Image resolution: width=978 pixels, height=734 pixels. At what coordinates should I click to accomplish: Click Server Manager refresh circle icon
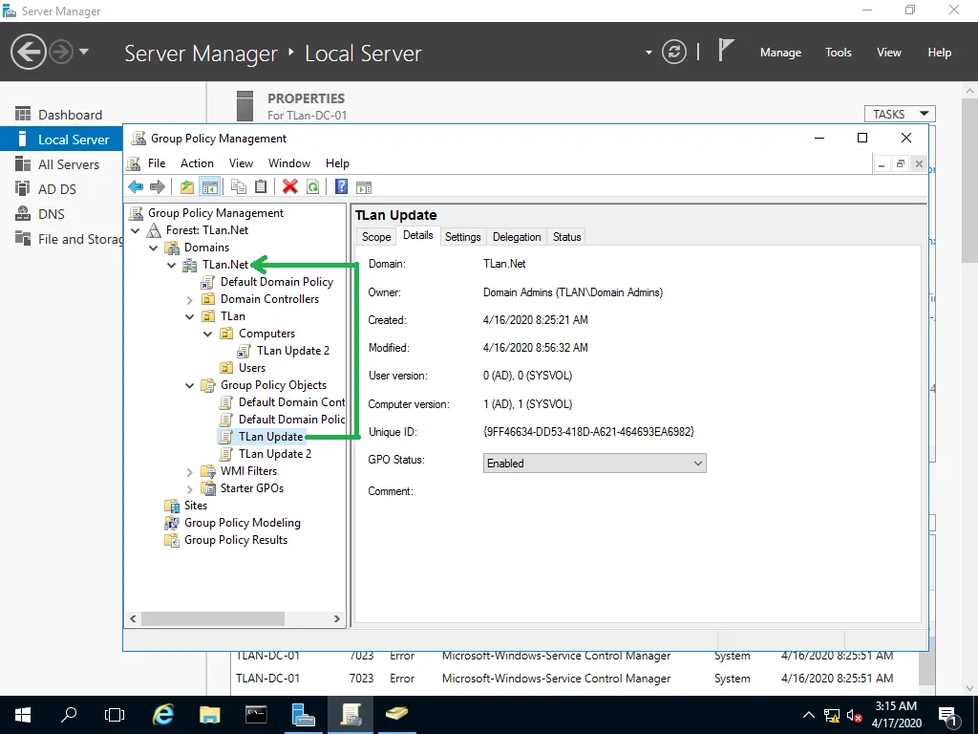[x=674, y=52]
